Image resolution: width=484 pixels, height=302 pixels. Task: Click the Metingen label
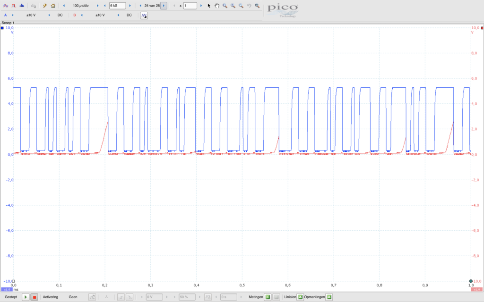[256, 297]
